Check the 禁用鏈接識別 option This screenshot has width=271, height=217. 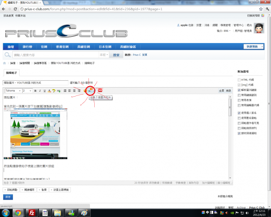[239, 95]
